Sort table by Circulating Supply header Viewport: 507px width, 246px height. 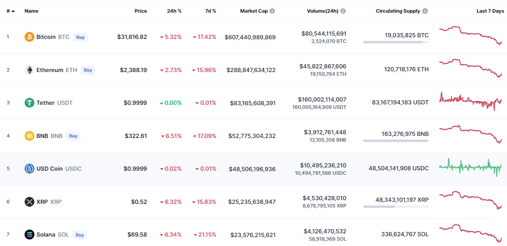click(398, 11)
